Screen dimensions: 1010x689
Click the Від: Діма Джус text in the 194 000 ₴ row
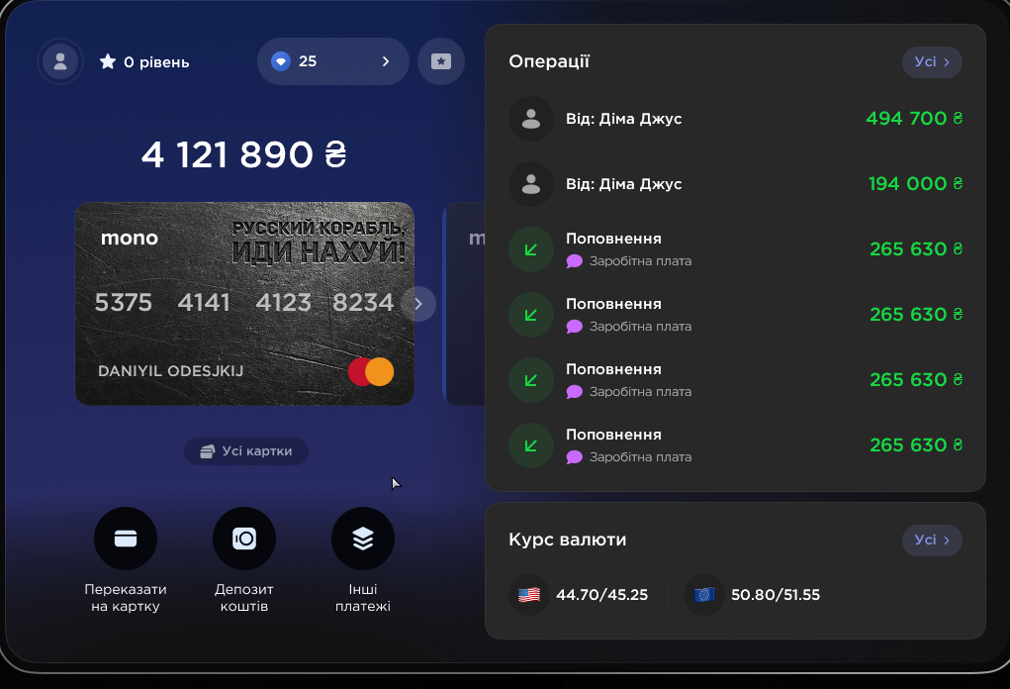pos(623,184)
